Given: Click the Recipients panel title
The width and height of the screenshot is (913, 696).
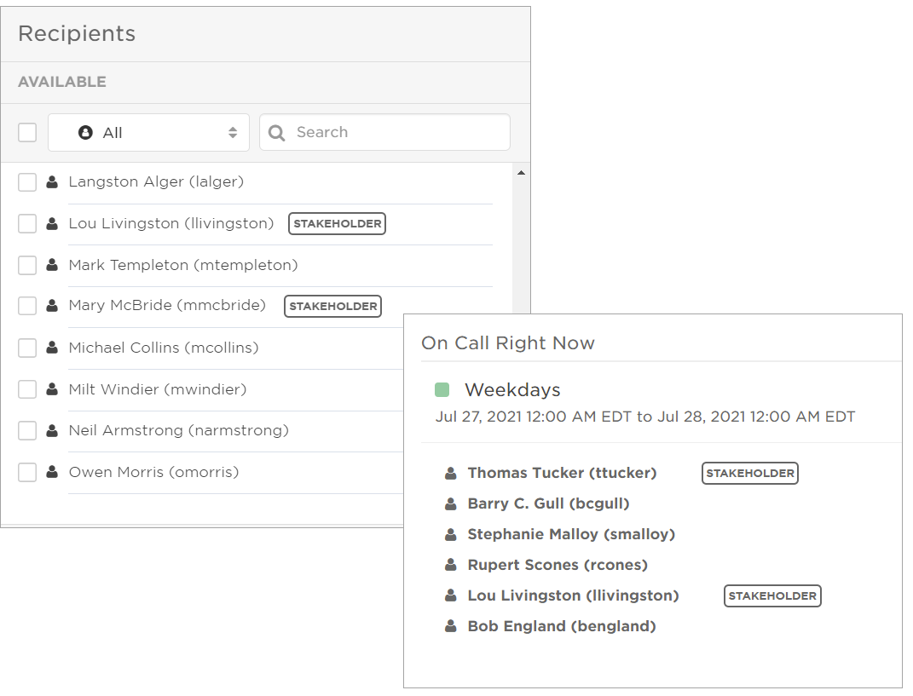Looking at the screenshot, I should click(77, 34).
